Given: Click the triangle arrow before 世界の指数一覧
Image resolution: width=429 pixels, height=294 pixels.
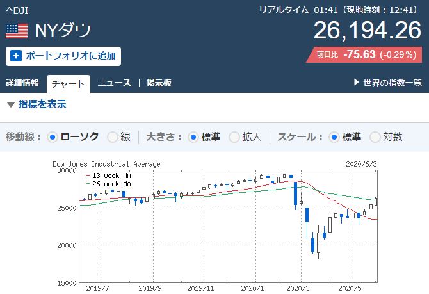Looking at the screenshot, I should click(357, 83).
